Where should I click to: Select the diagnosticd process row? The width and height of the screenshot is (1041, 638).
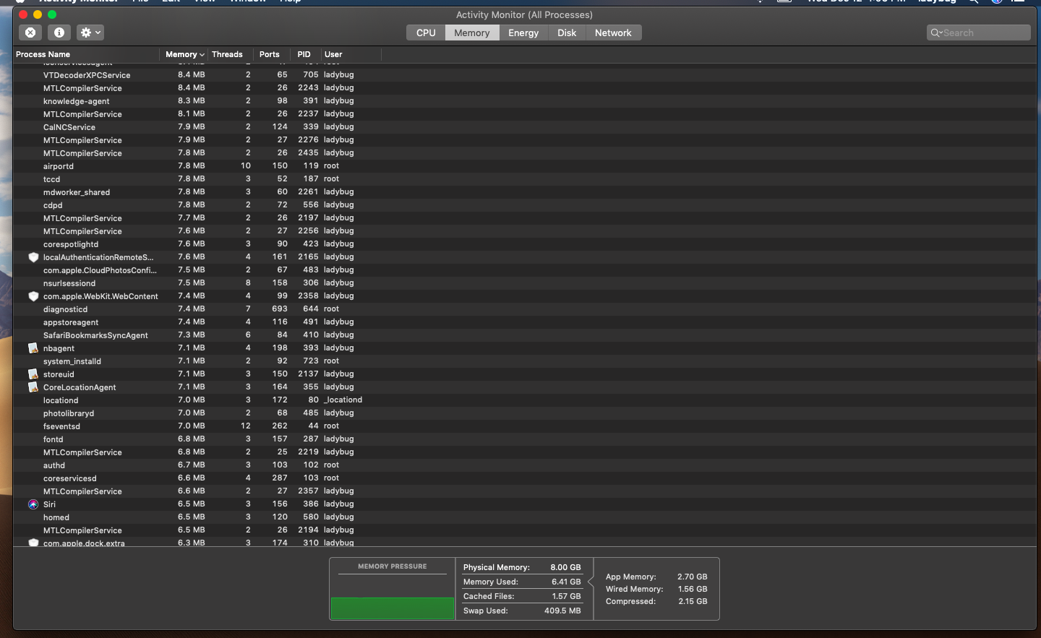(x=524, y=309)
